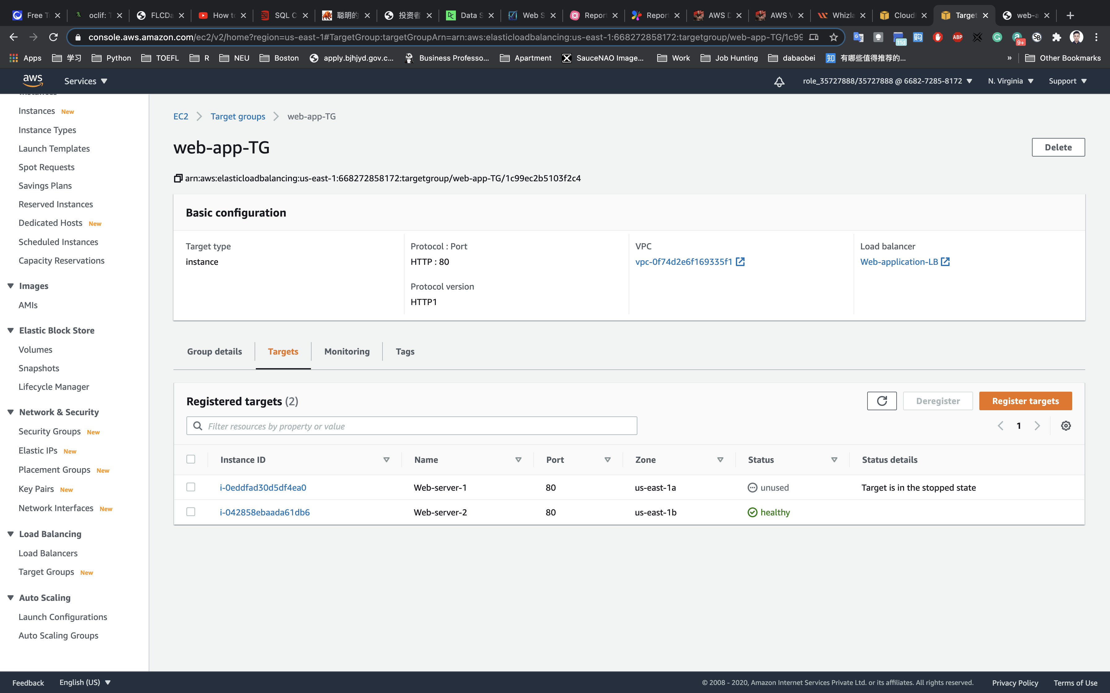1110x693 pixels.
Task: Open VPC external link icon
Action: [740, 262]
